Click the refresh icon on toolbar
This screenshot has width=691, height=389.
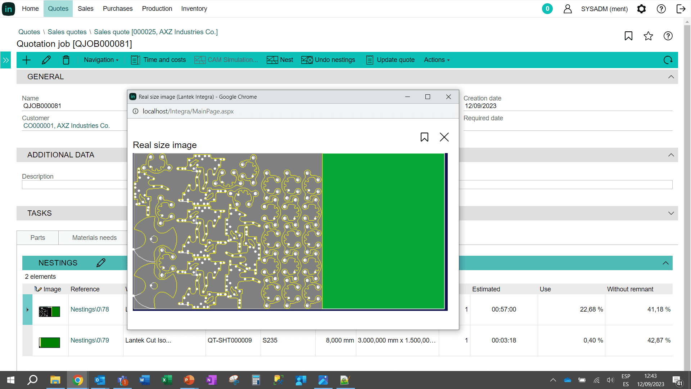coord(668,60)
